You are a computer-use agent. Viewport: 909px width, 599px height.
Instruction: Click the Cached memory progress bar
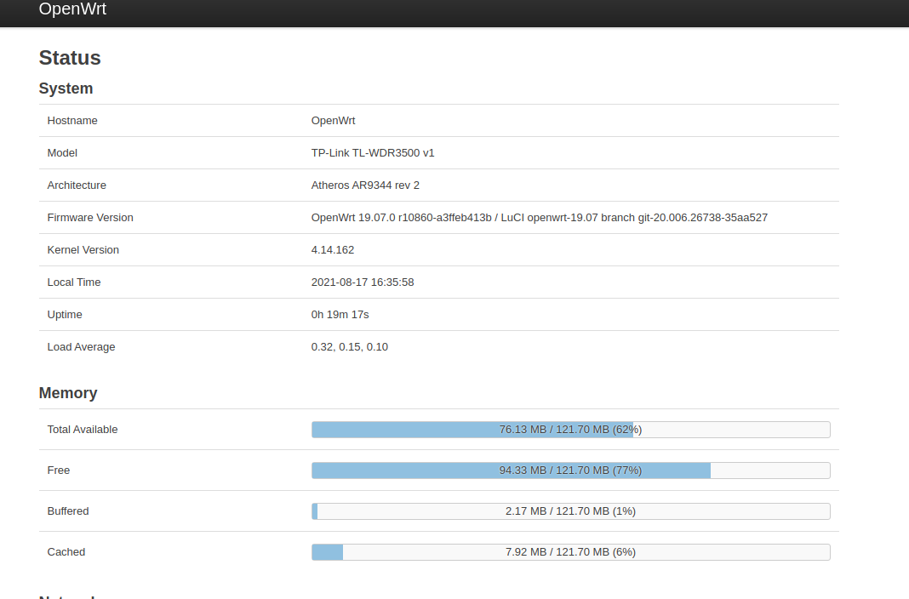[x=571, y=551]
